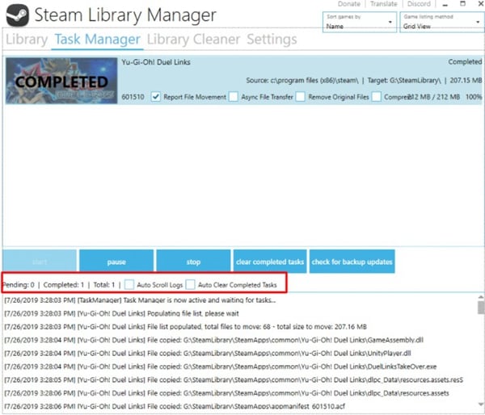The width and height of the screenshot is (485, 415).
Task: Click the stop button
Action: (x=193, y=262)
